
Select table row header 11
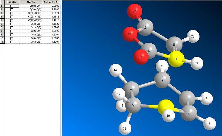click(2, 42)
